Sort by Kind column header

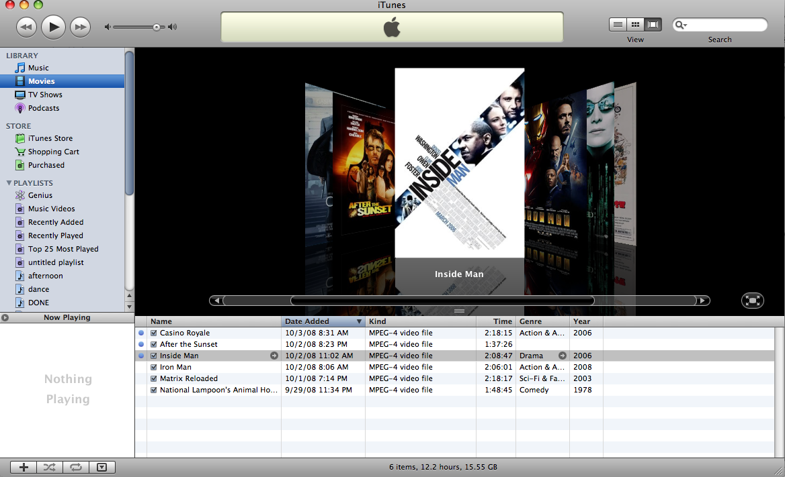(421, 321)
